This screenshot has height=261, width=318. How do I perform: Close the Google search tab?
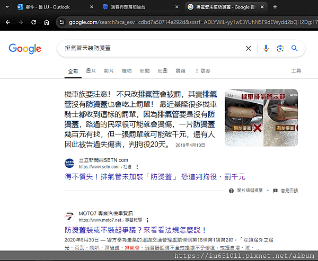262,7
